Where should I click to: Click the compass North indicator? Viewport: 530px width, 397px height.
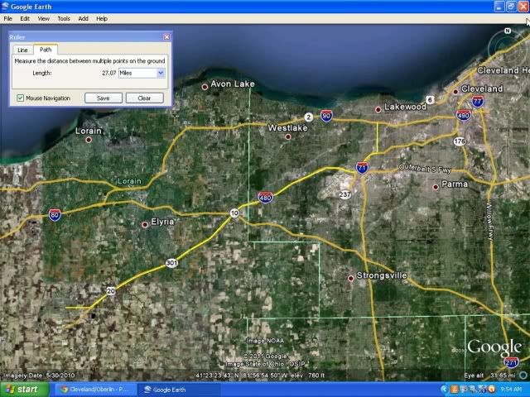click(508, 31)
